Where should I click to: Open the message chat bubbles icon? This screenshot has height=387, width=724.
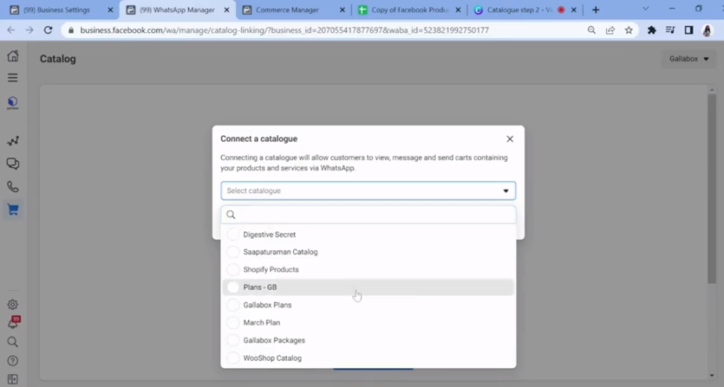[x=13, y=164]
